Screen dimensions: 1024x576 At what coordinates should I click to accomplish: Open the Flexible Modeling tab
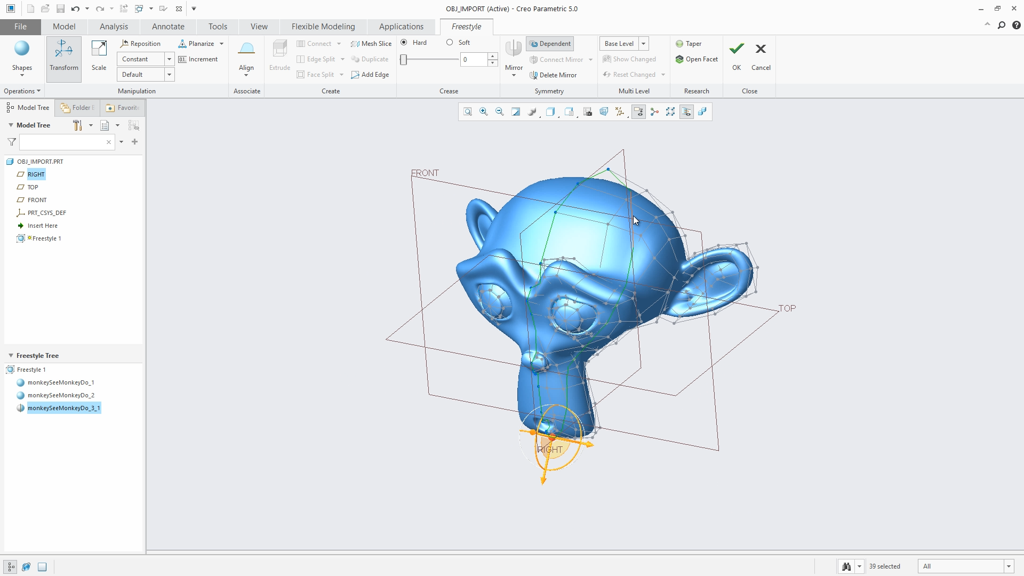pos(323,27)
